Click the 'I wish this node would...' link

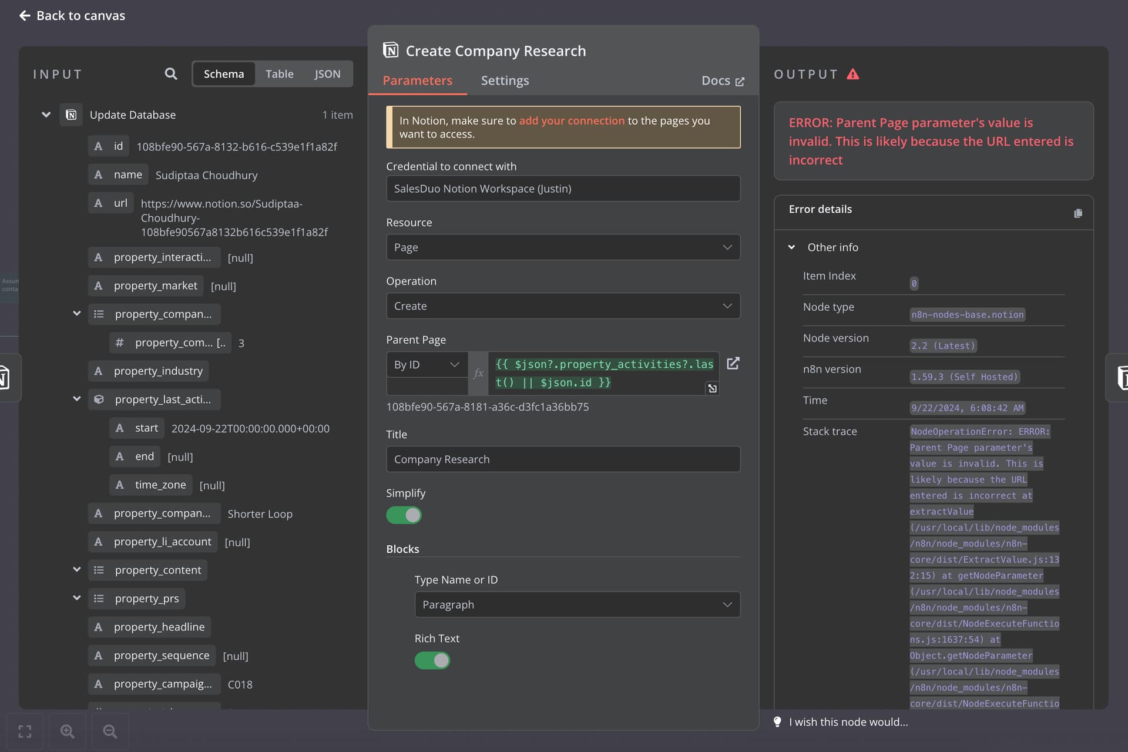pyautogui.click(x=848, y=722)
